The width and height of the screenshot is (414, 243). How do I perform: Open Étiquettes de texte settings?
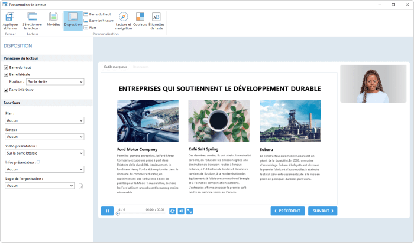pyautogui.click(x=156, y=21)
